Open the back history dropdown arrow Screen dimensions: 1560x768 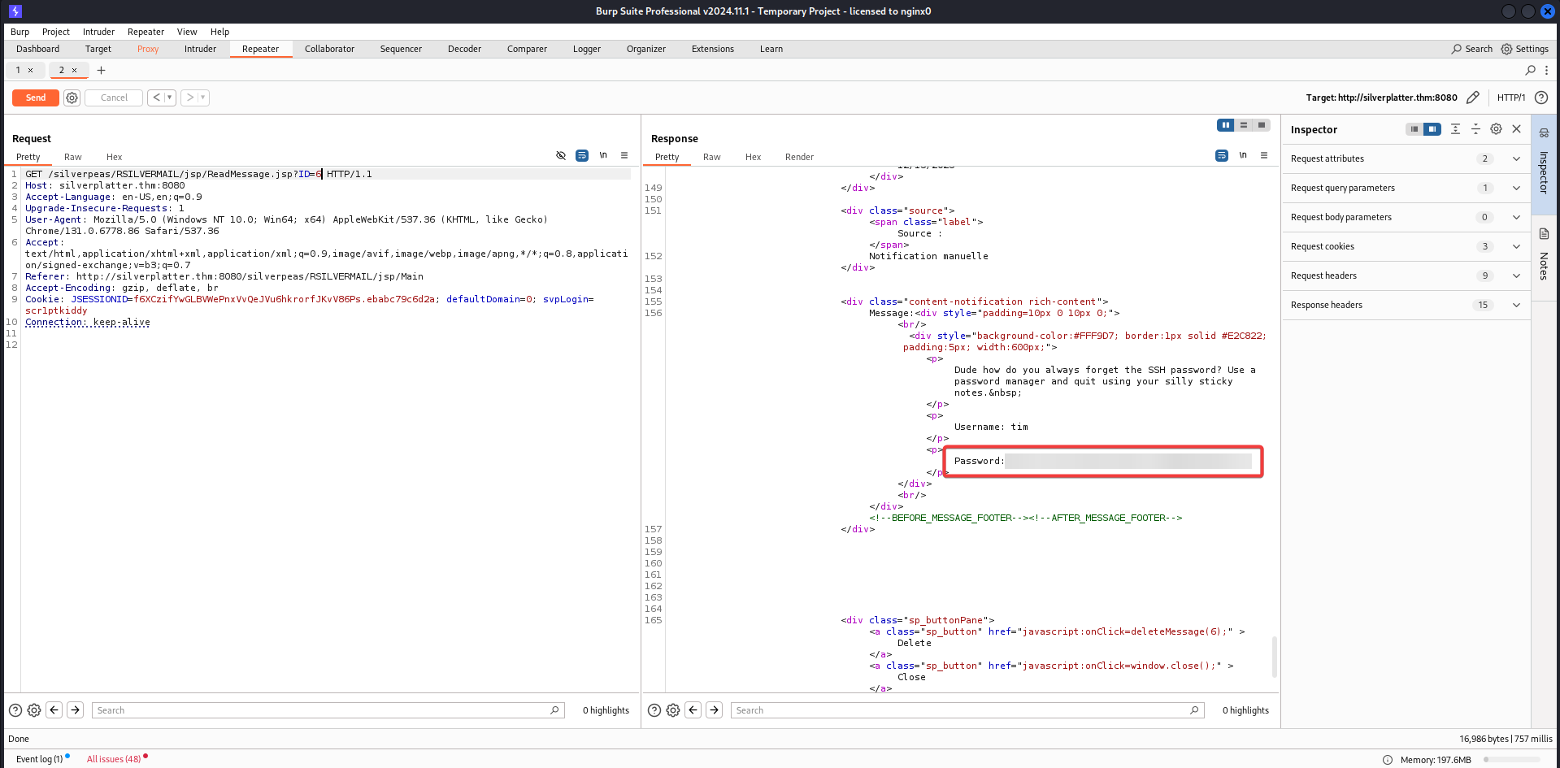coord(170,98)
